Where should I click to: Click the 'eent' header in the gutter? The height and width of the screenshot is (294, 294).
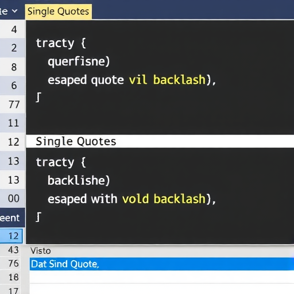[x=10, y=218]
